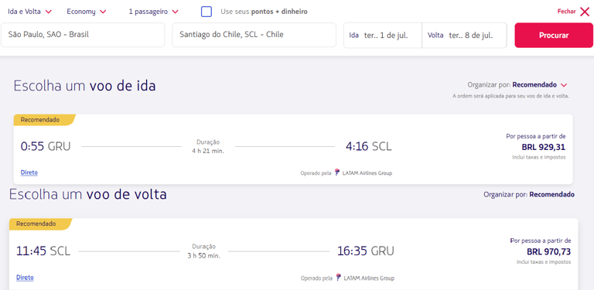Image resolution: width=594 pixels, height=290 pixels.
Task: Open Direto link on return SCL flight
Action: 25,278
